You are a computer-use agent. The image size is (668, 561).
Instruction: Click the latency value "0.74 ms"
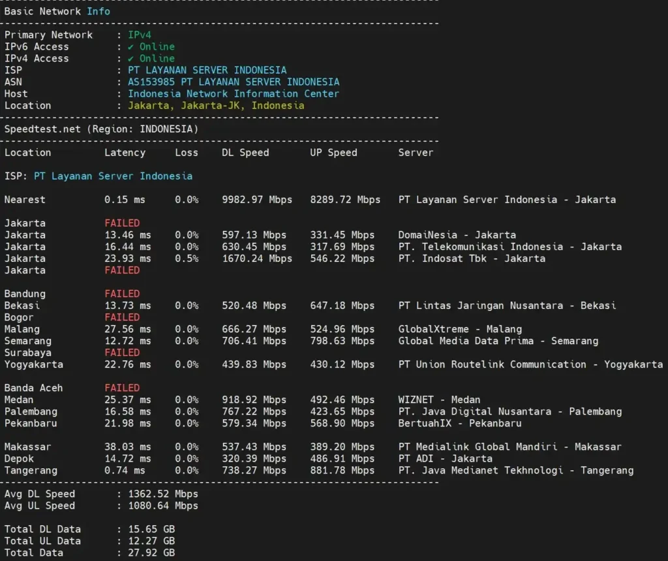point(125,471)
